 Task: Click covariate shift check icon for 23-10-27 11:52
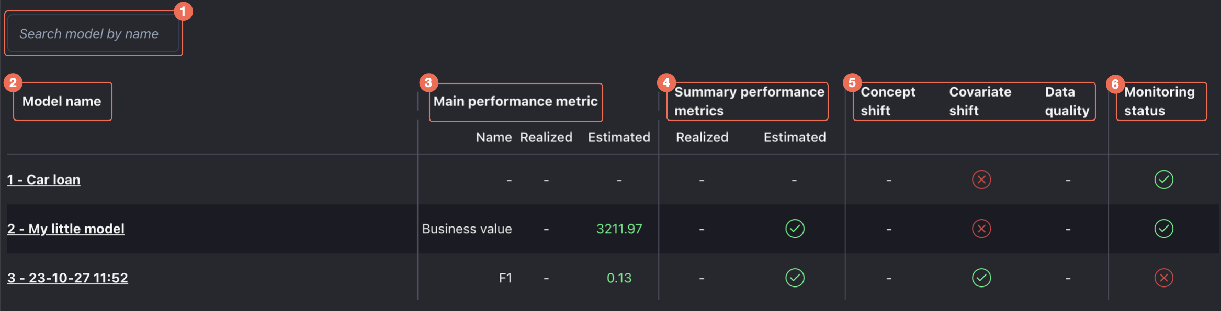tap(981, 278)
